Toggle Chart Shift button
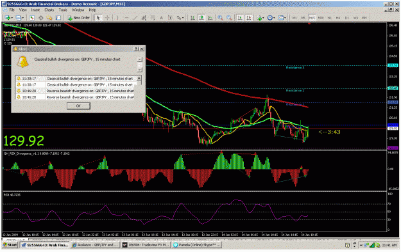This screenshot has width=401, height=252. pos(248,18)
